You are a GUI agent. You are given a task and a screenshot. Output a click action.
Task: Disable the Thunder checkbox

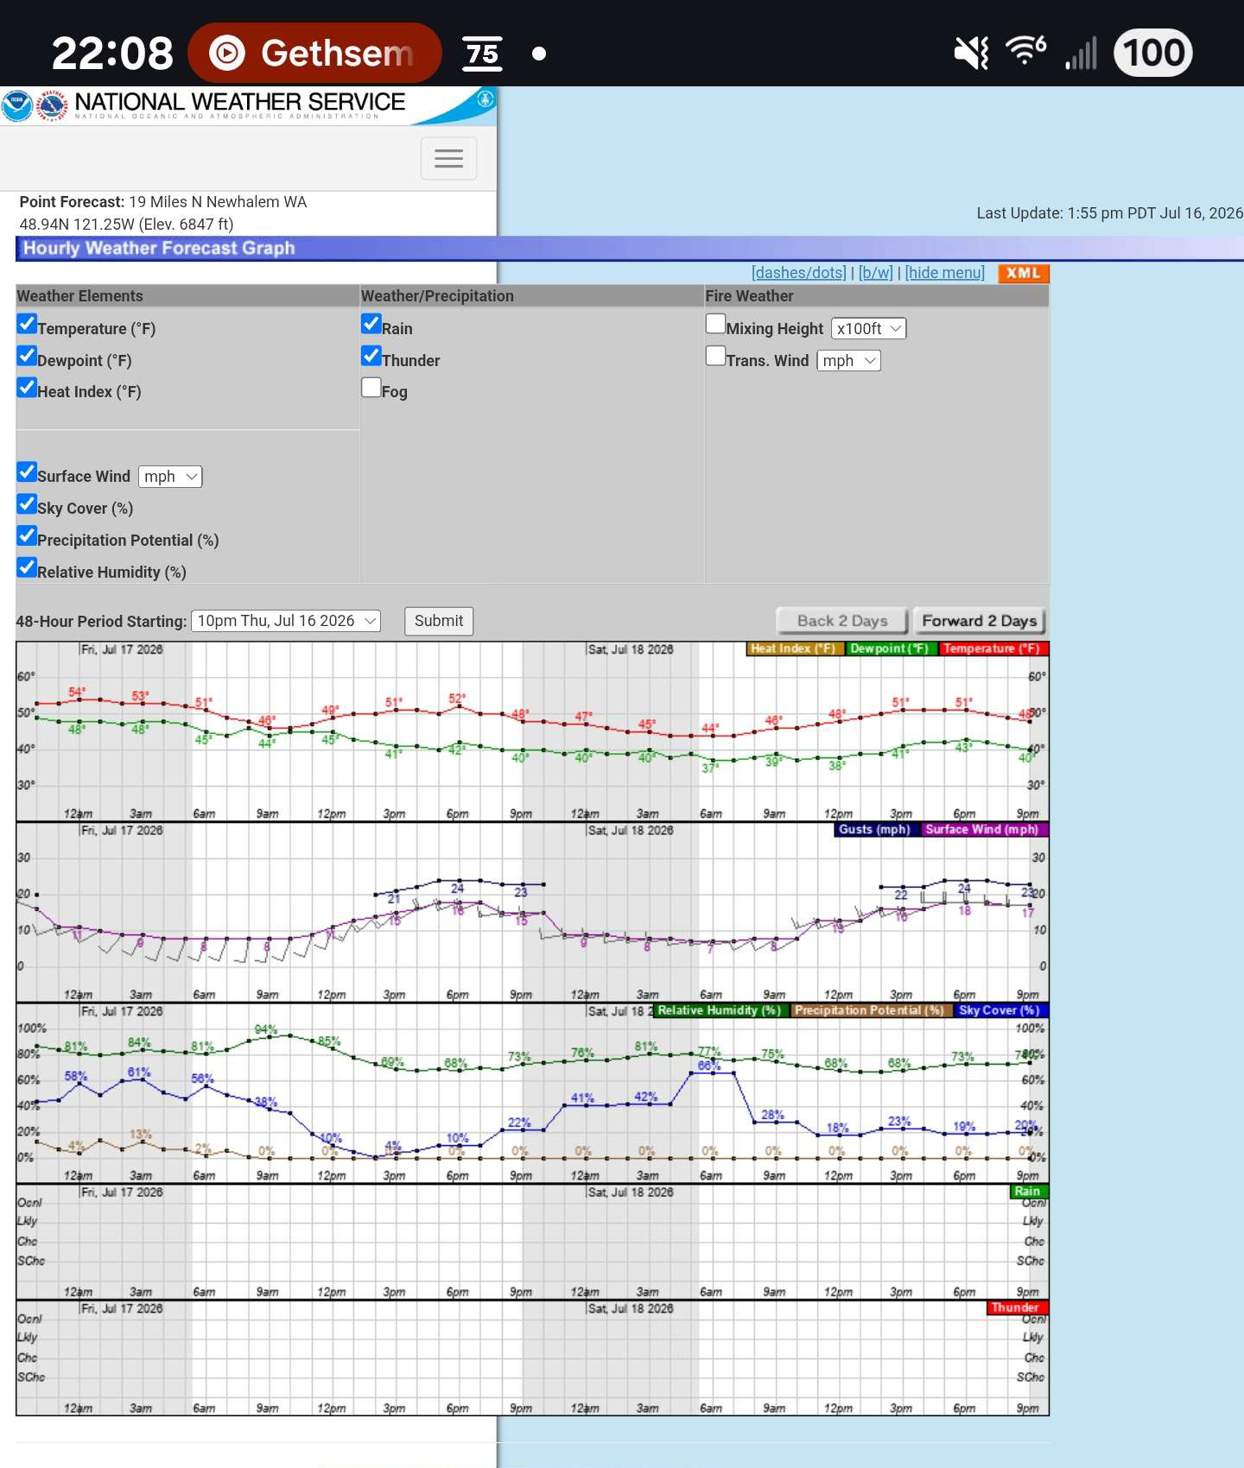coord(371,357)
